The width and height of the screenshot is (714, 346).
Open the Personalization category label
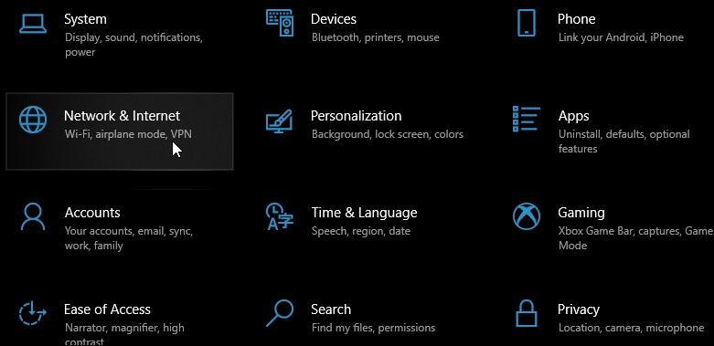357,116
